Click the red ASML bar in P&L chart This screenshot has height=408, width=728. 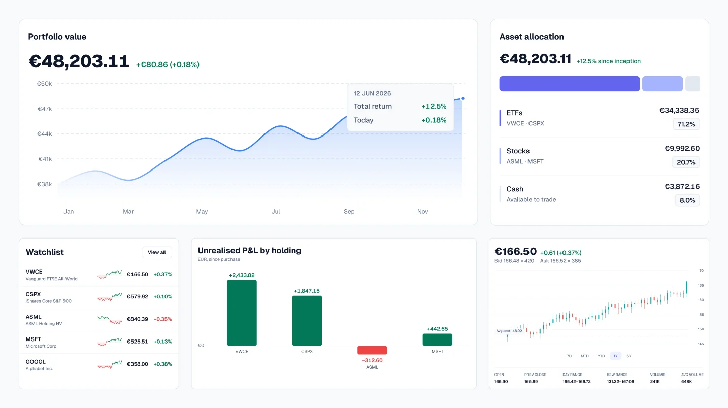coord(372,350)
